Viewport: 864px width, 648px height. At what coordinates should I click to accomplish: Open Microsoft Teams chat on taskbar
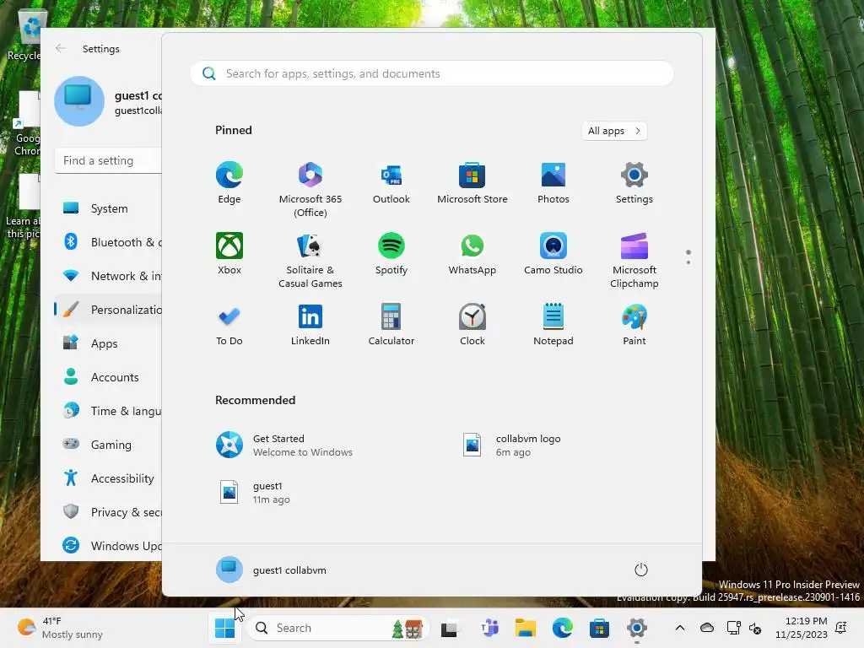point(489,628)
